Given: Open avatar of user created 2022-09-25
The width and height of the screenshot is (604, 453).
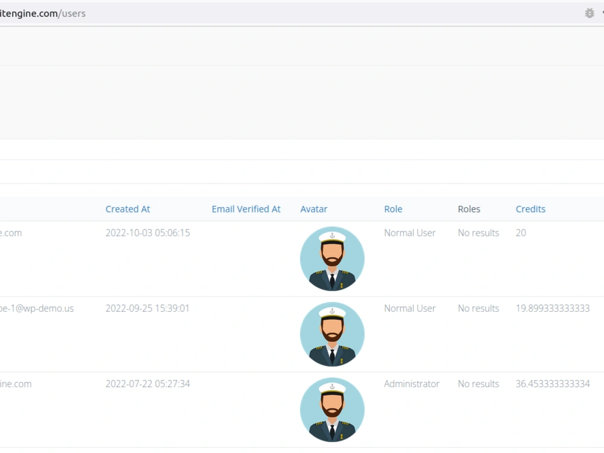Looking at the screenshot, I should pyautogui.click(x=332, y=334).
